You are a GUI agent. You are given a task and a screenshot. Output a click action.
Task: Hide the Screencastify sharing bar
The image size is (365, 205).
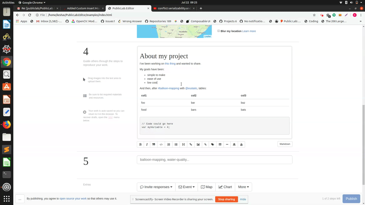[x=243, y=199]
